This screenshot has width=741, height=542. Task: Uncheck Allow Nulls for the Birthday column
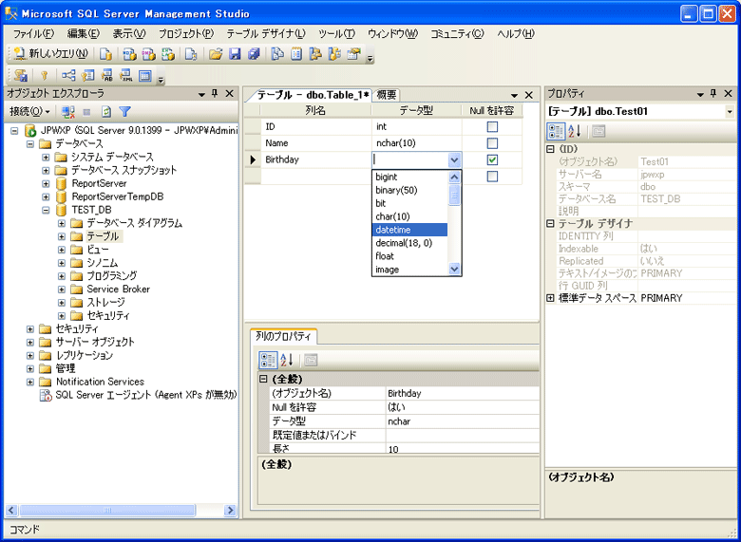(492, 159)
